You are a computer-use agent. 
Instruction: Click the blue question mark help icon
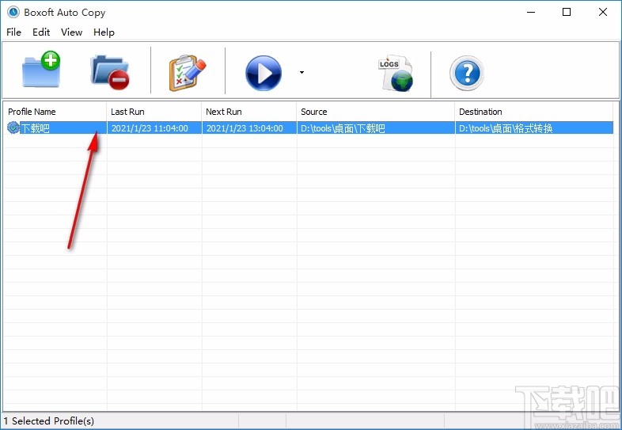(x=467, y=73)
